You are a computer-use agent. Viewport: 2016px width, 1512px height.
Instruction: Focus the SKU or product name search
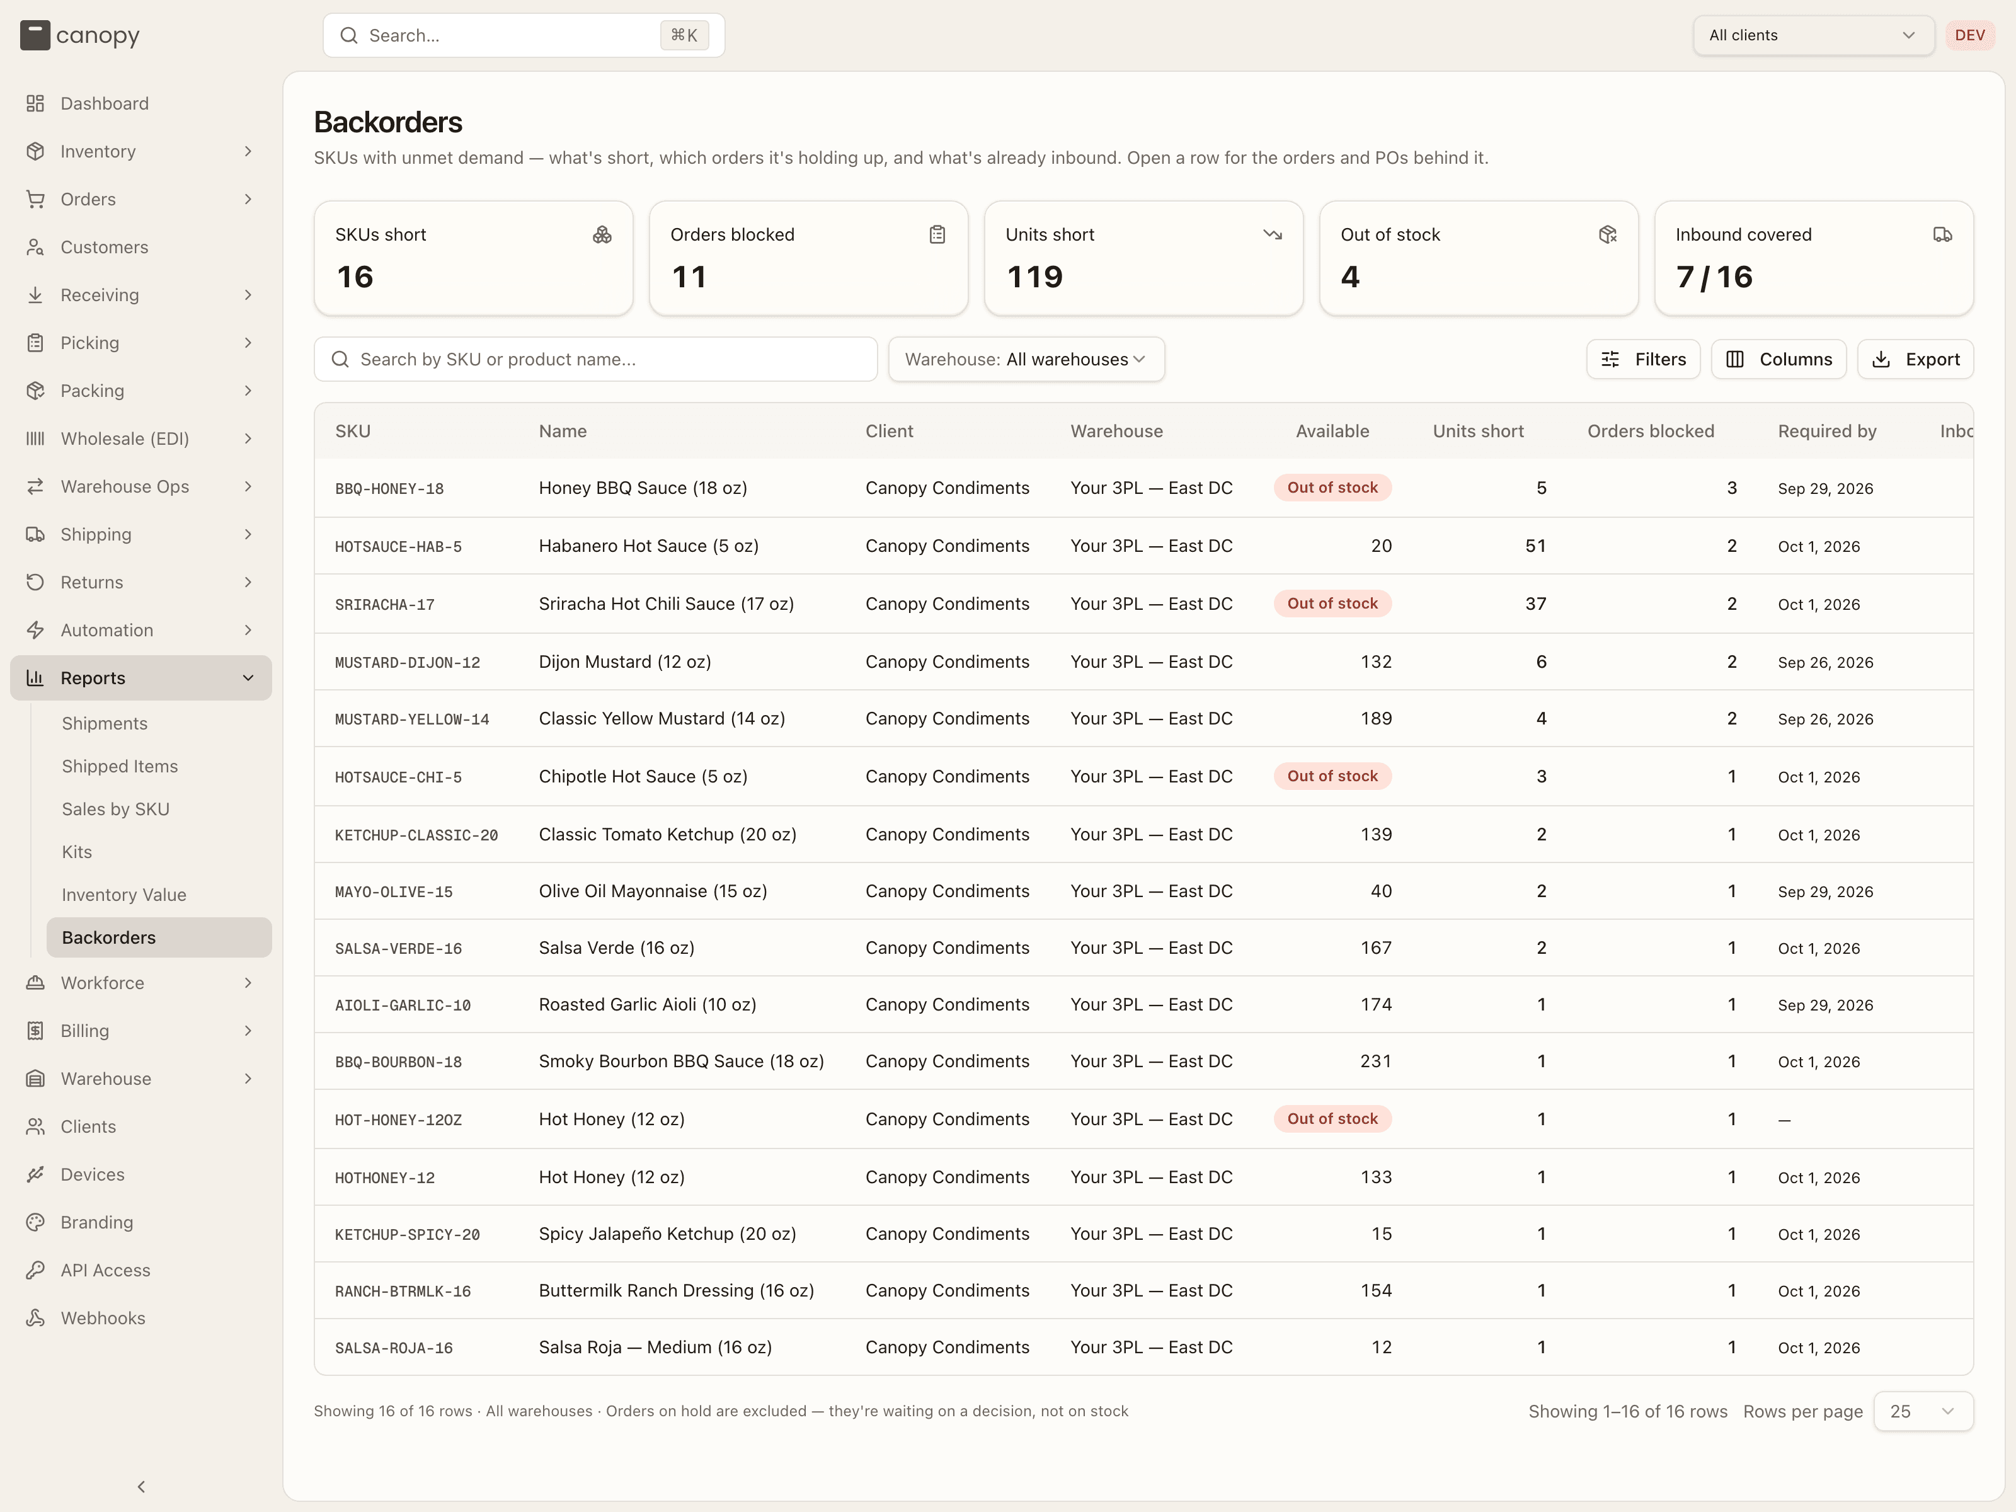click(x=595, y=359)
